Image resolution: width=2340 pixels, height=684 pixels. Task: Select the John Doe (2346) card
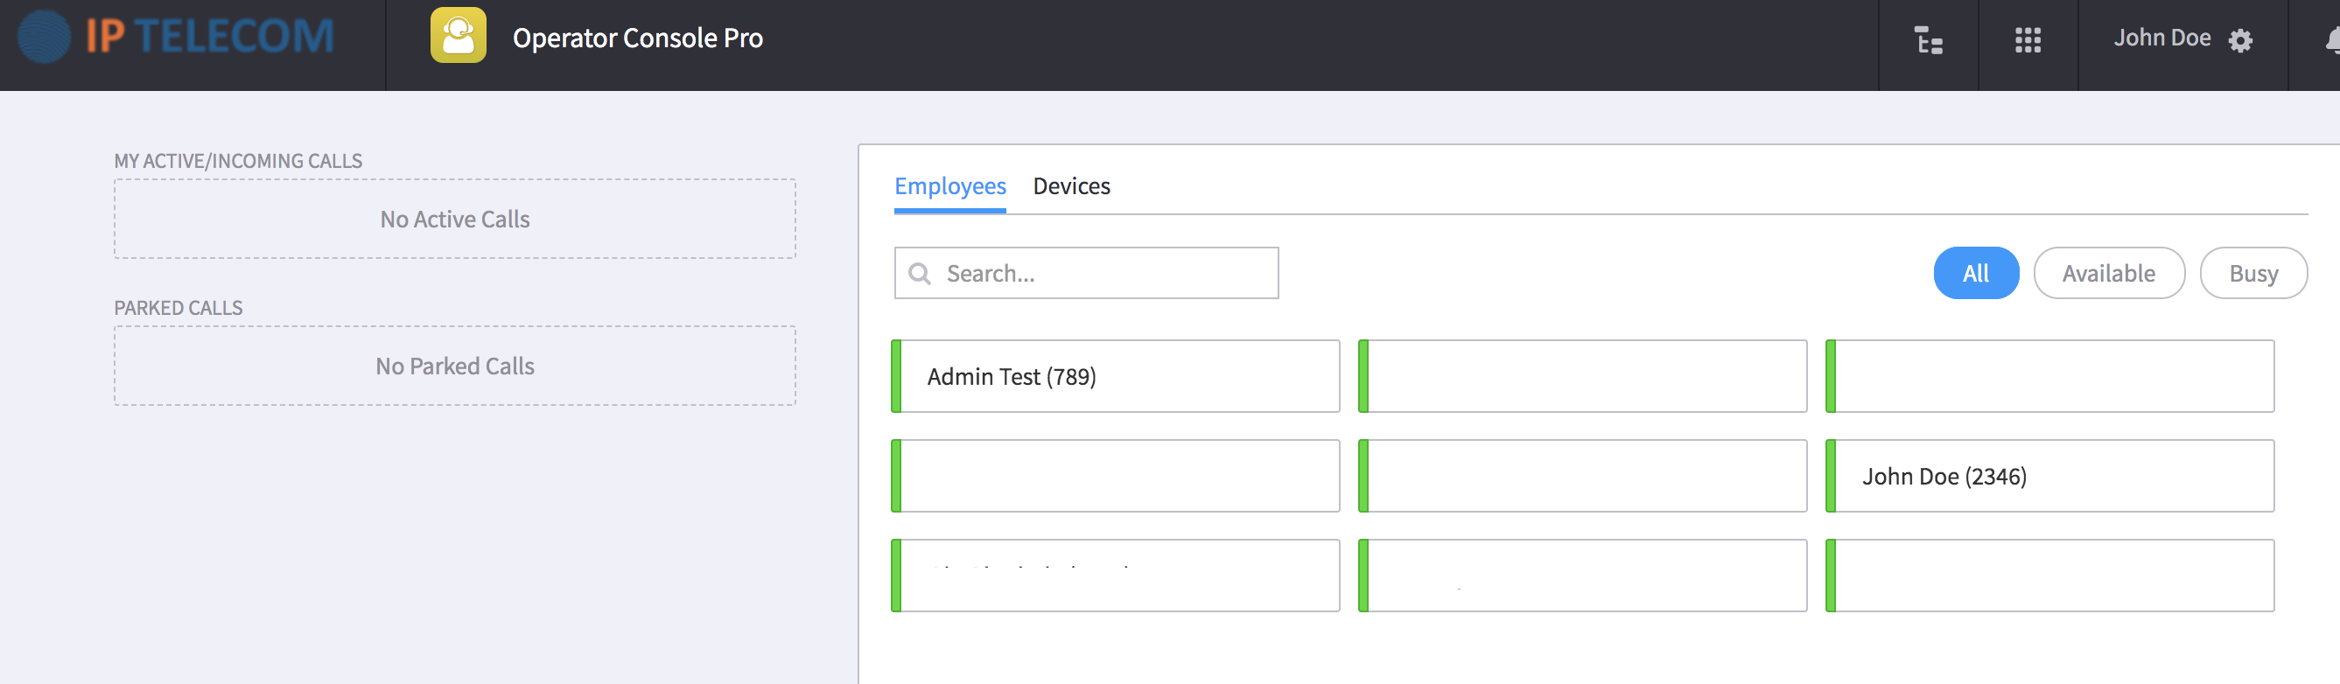pyautogui.click(x=2049, y=476)
